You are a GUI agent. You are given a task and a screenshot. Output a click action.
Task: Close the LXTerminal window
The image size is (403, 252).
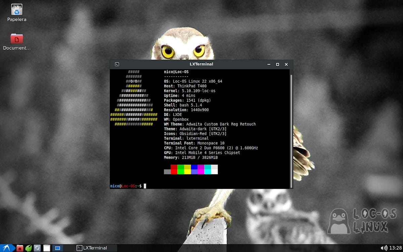coord(286,64)
